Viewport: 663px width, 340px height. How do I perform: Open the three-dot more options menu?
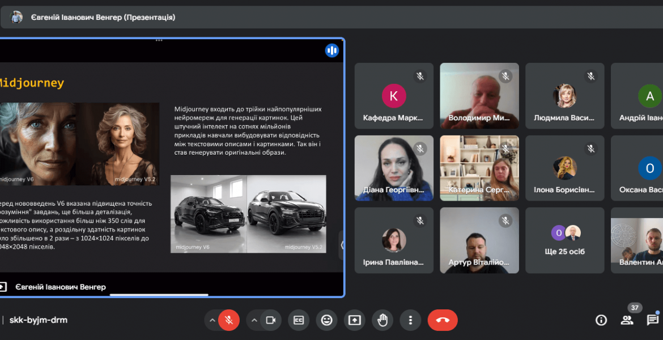[x=410, y=320]
